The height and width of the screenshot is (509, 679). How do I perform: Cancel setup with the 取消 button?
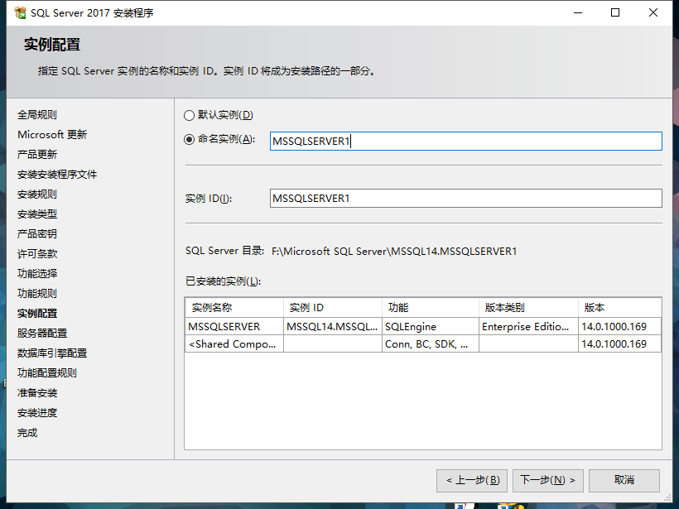pos(624,480)
